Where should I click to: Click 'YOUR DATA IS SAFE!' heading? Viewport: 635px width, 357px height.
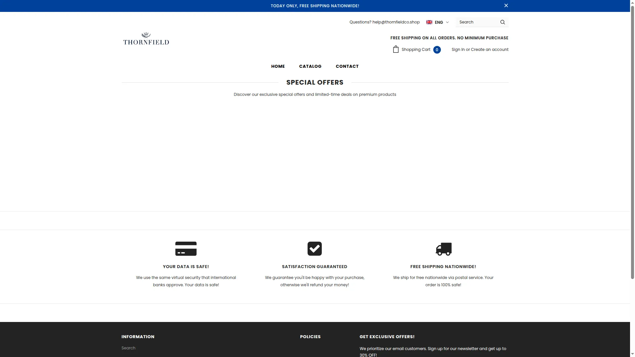(x=186, y=266)
